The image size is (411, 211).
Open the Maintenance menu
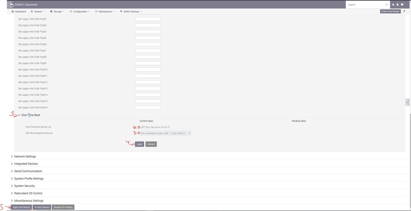tap(105, 12)
